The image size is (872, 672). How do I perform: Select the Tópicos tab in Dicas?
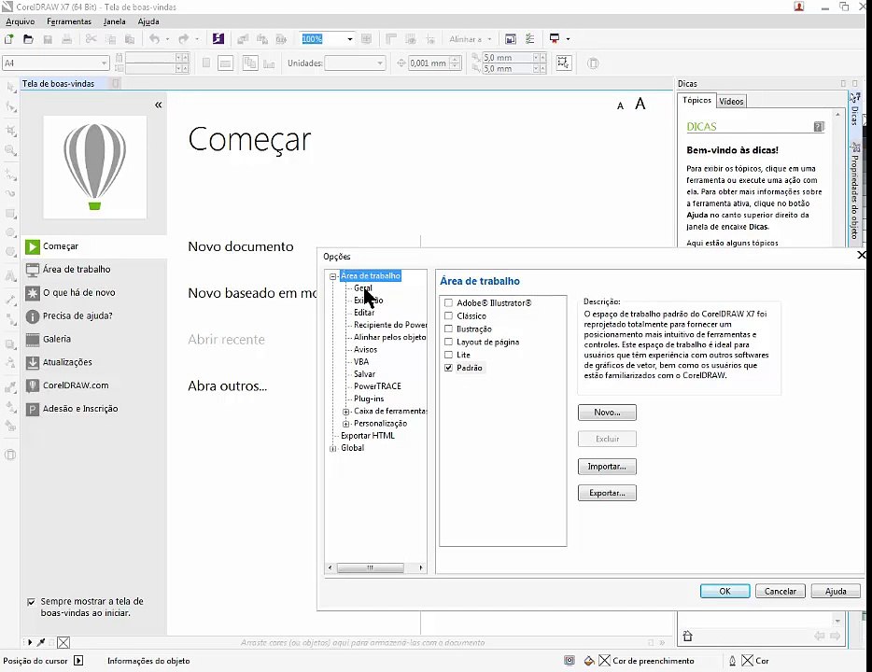click(696, 100)
